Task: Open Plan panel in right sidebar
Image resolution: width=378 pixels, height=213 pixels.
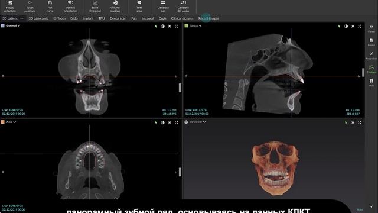Action: pos(372,82)
